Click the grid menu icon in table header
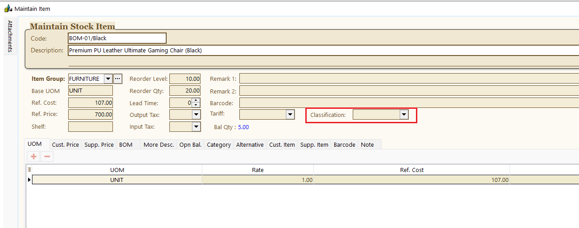 coord(29,170)
